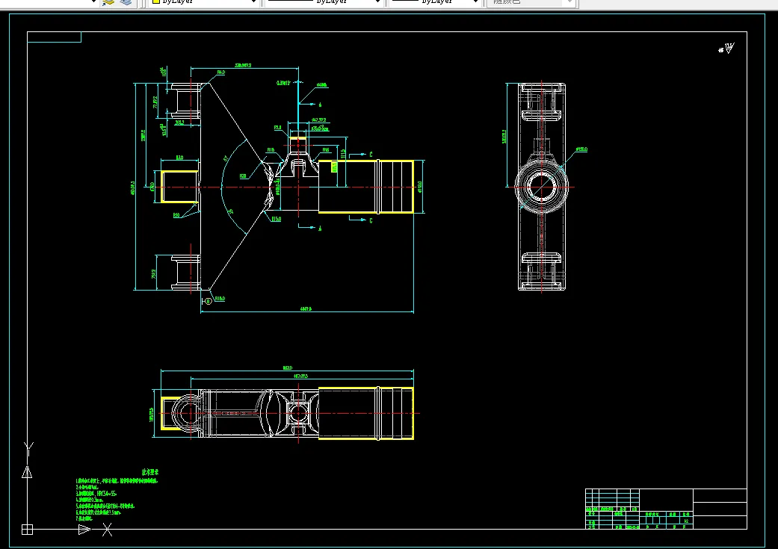Image resolution: width=778 pixels, height=549 pixels.
Task: Select the R15.0 radius label
Action: pos(277,219)
